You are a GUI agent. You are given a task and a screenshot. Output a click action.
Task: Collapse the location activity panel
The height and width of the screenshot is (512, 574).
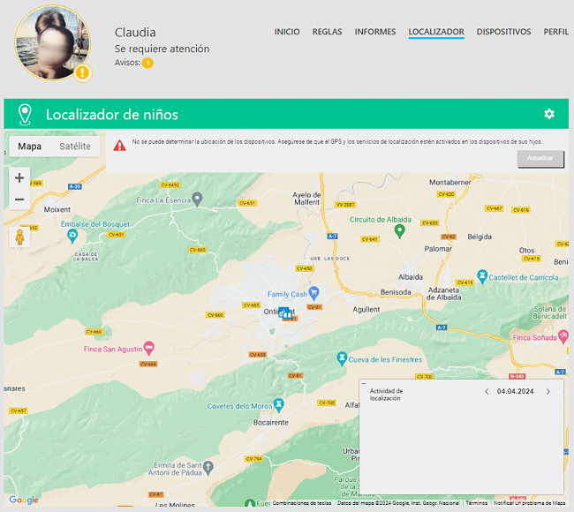(x=364, y=383)
